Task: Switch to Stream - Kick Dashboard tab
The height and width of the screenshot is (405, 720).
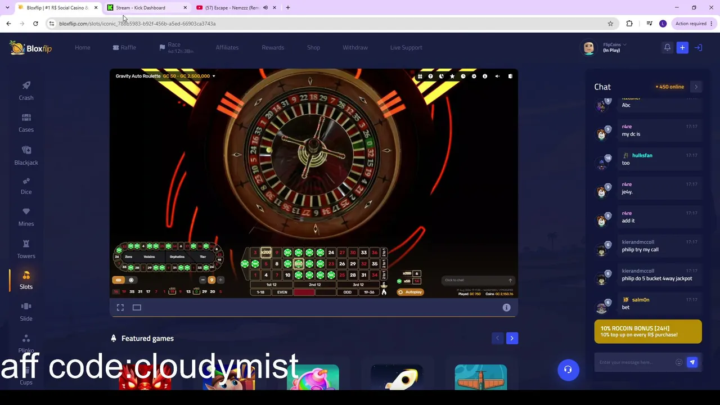Action: pyautogui.click(x=147, y=8)
